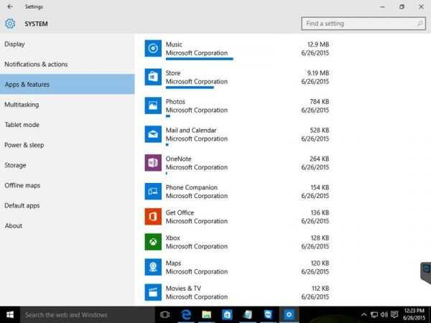
Task: Expand hidden system tray icons chevron
Action: pyautogui.click(x=364, y=314)
